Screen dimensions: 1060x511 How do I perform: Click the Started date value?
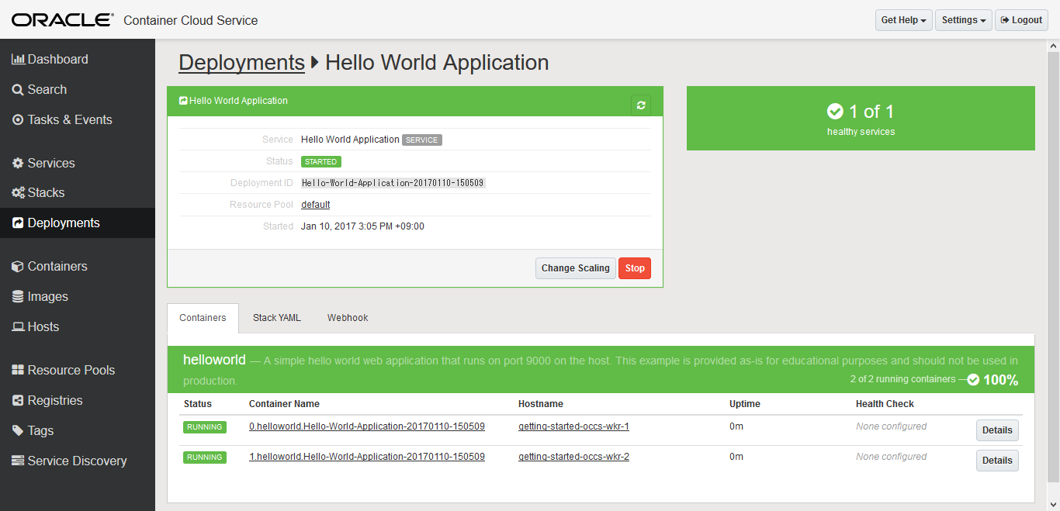pos(362,226)
